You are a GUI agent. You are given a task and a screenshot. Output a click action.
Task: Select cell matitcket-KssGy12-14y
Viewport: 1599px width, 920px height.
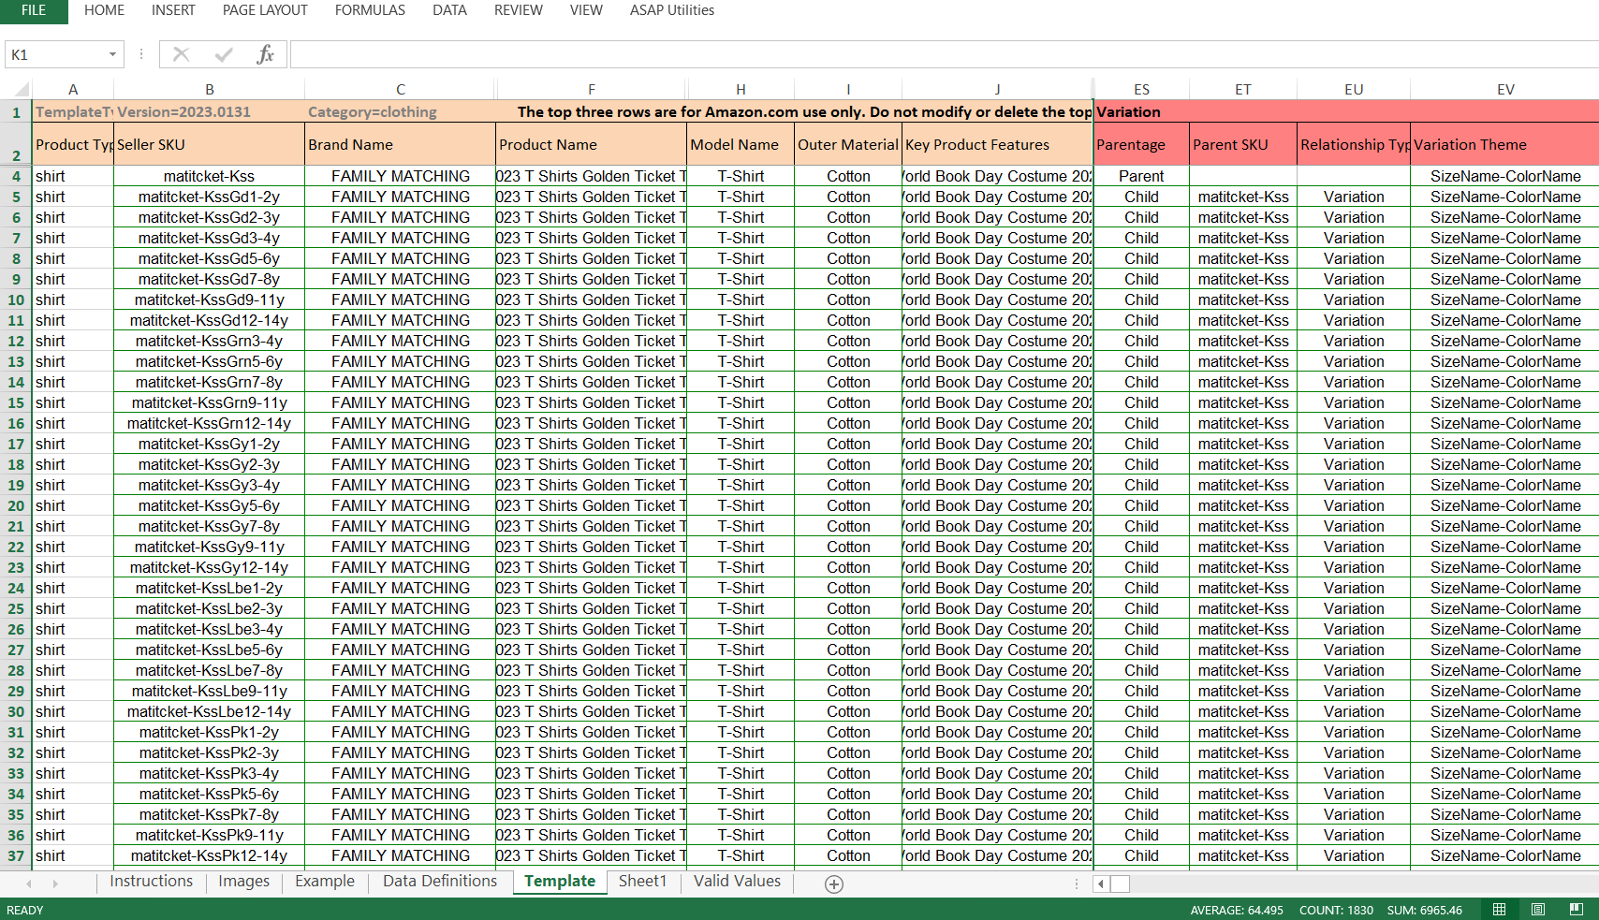210,567
